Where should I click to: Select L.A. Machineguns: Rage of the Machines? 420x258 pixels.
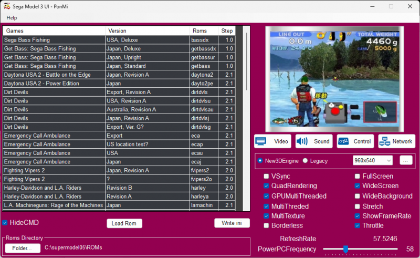click(x=119, y=205)
